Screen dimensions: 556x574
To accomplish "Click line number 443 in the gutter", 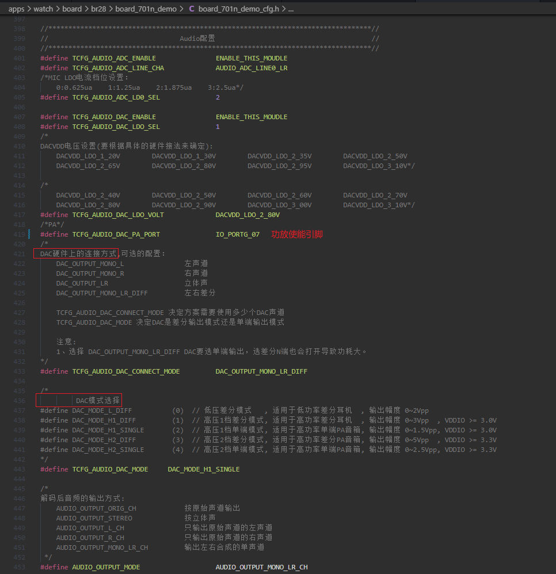I will point(19,469).
